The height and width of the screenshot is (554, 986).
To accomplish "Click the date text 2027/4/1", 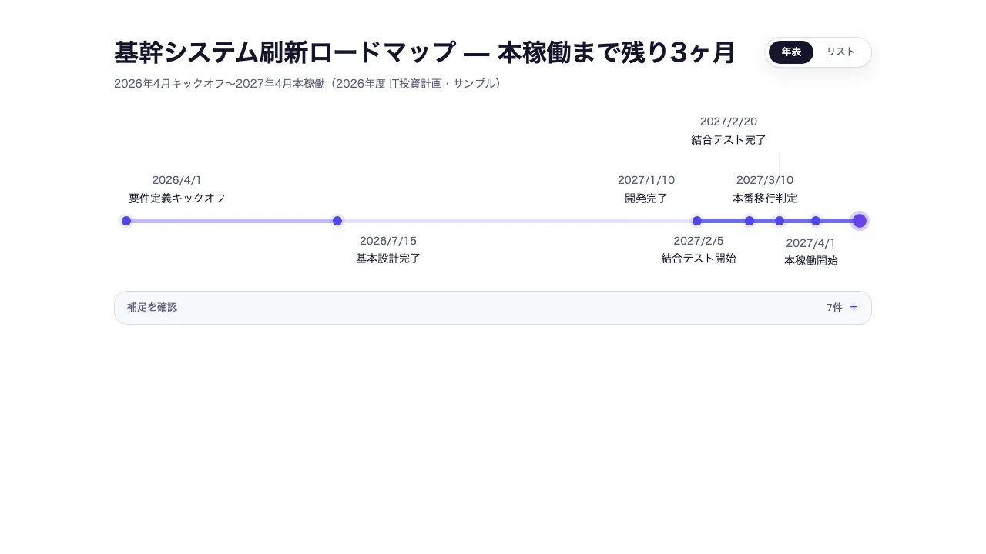I will (x=811, y=243).
